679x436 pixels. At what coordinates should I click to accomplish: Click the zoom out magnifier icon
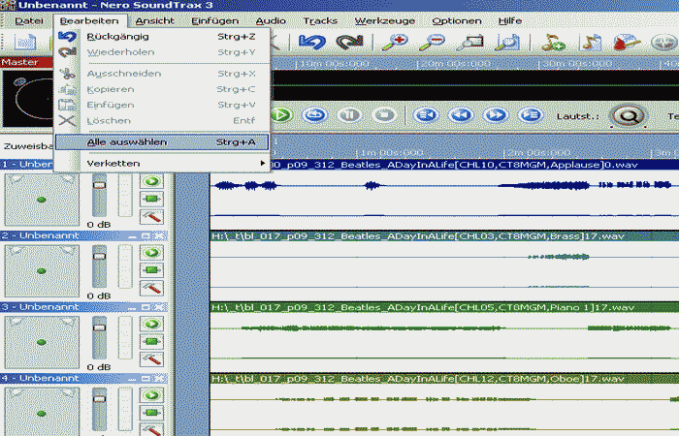tap(435, 42)
